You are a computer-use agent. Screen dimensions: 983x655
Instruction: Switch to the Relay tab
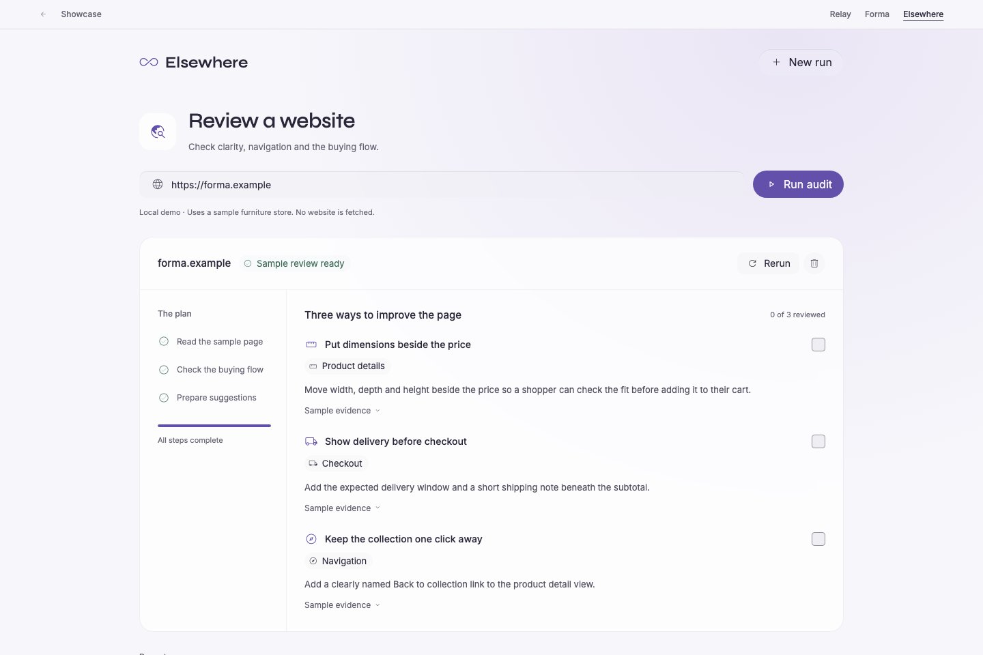840,14
